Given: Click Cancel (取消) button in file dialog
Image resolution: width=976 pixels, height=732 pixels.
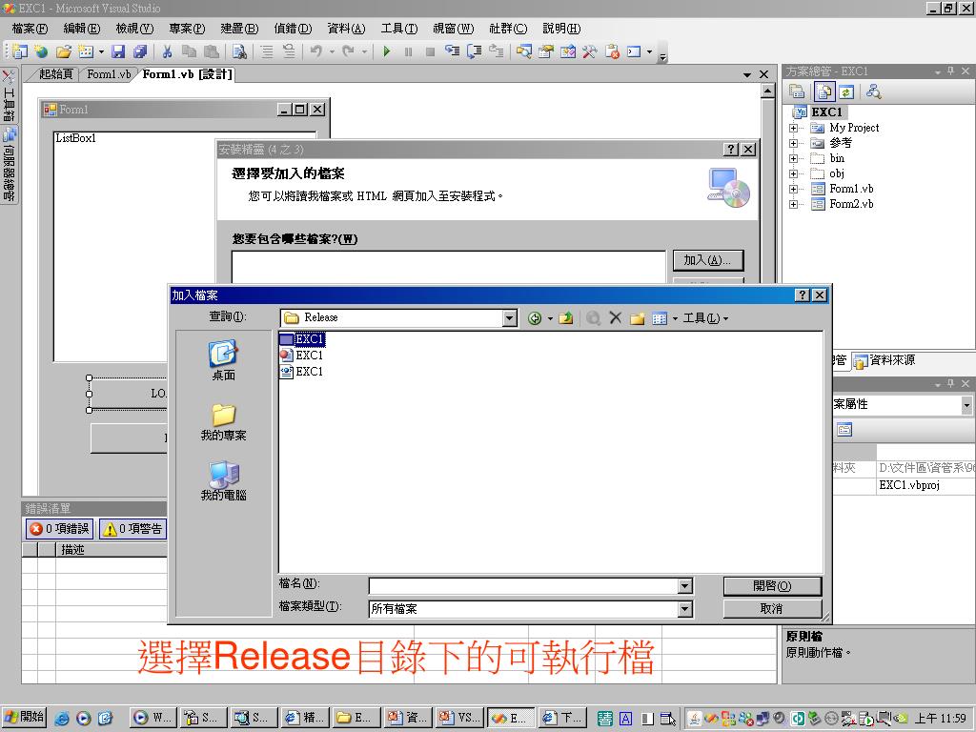Looking at the screenshot, I should coord(772,609).
